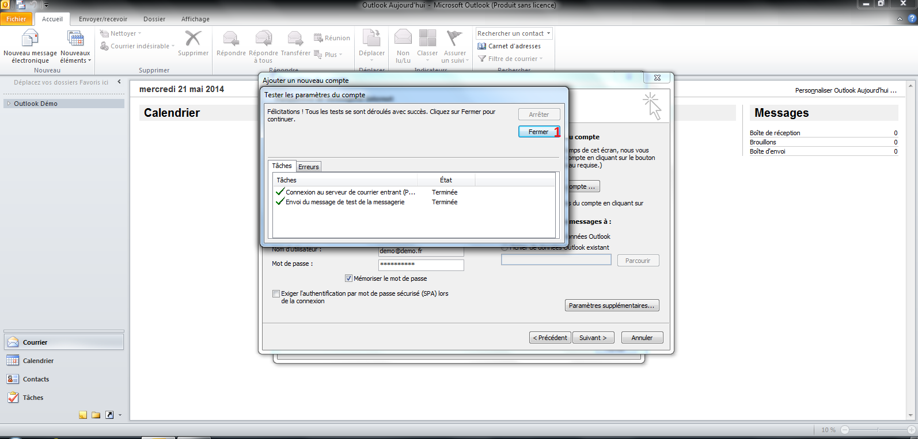Open the Nouveaux éléments icon menu
Image resolution: width=918 pixels, height=439 pixels.
coord(75,39)
